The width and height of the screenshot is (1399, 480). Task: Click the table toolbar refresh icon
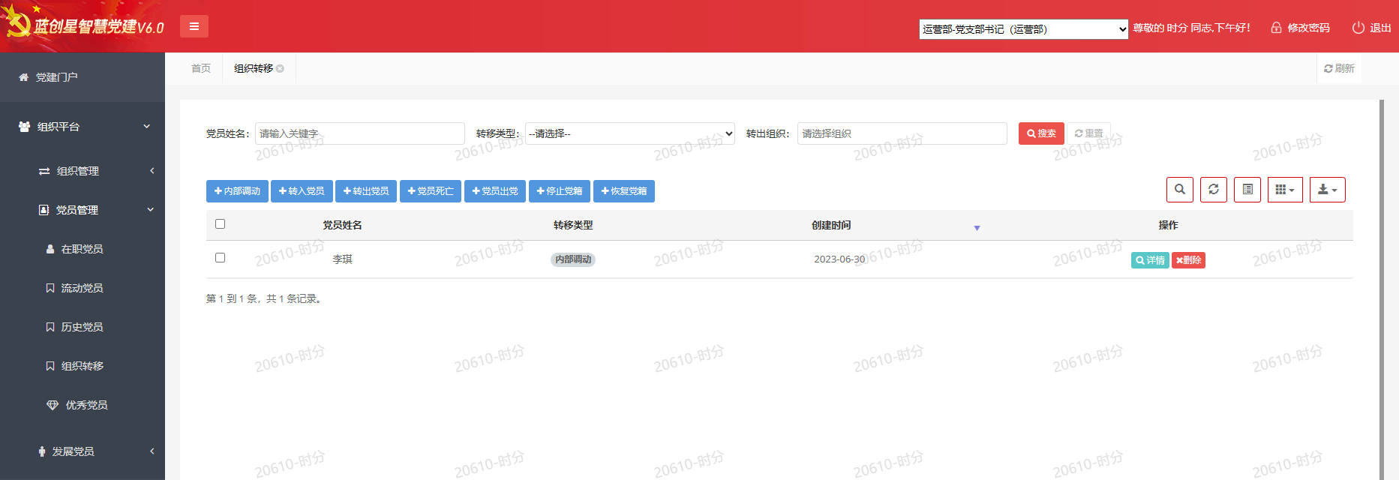[1214, 190]
